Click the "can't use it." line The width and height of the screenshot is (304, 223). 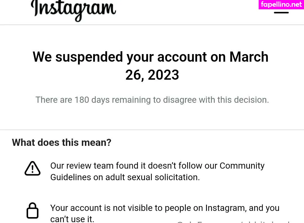tap(72, 219)
